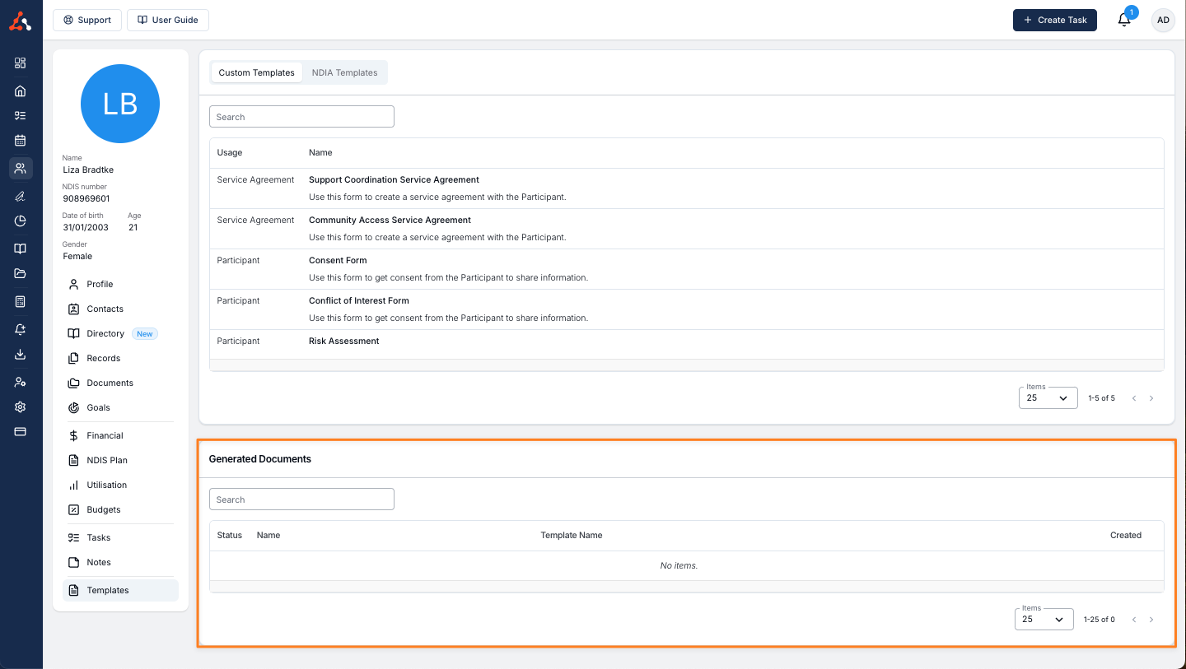Click the Create Task button
The image size is (1186, 669).
pos(1054,20)
